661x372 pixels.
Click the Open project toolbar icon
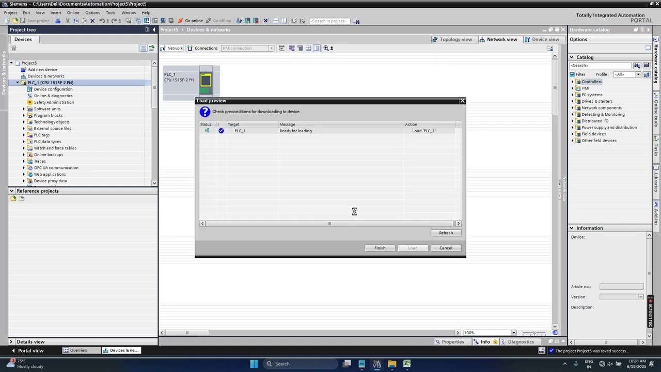click(x=15, y=21)
